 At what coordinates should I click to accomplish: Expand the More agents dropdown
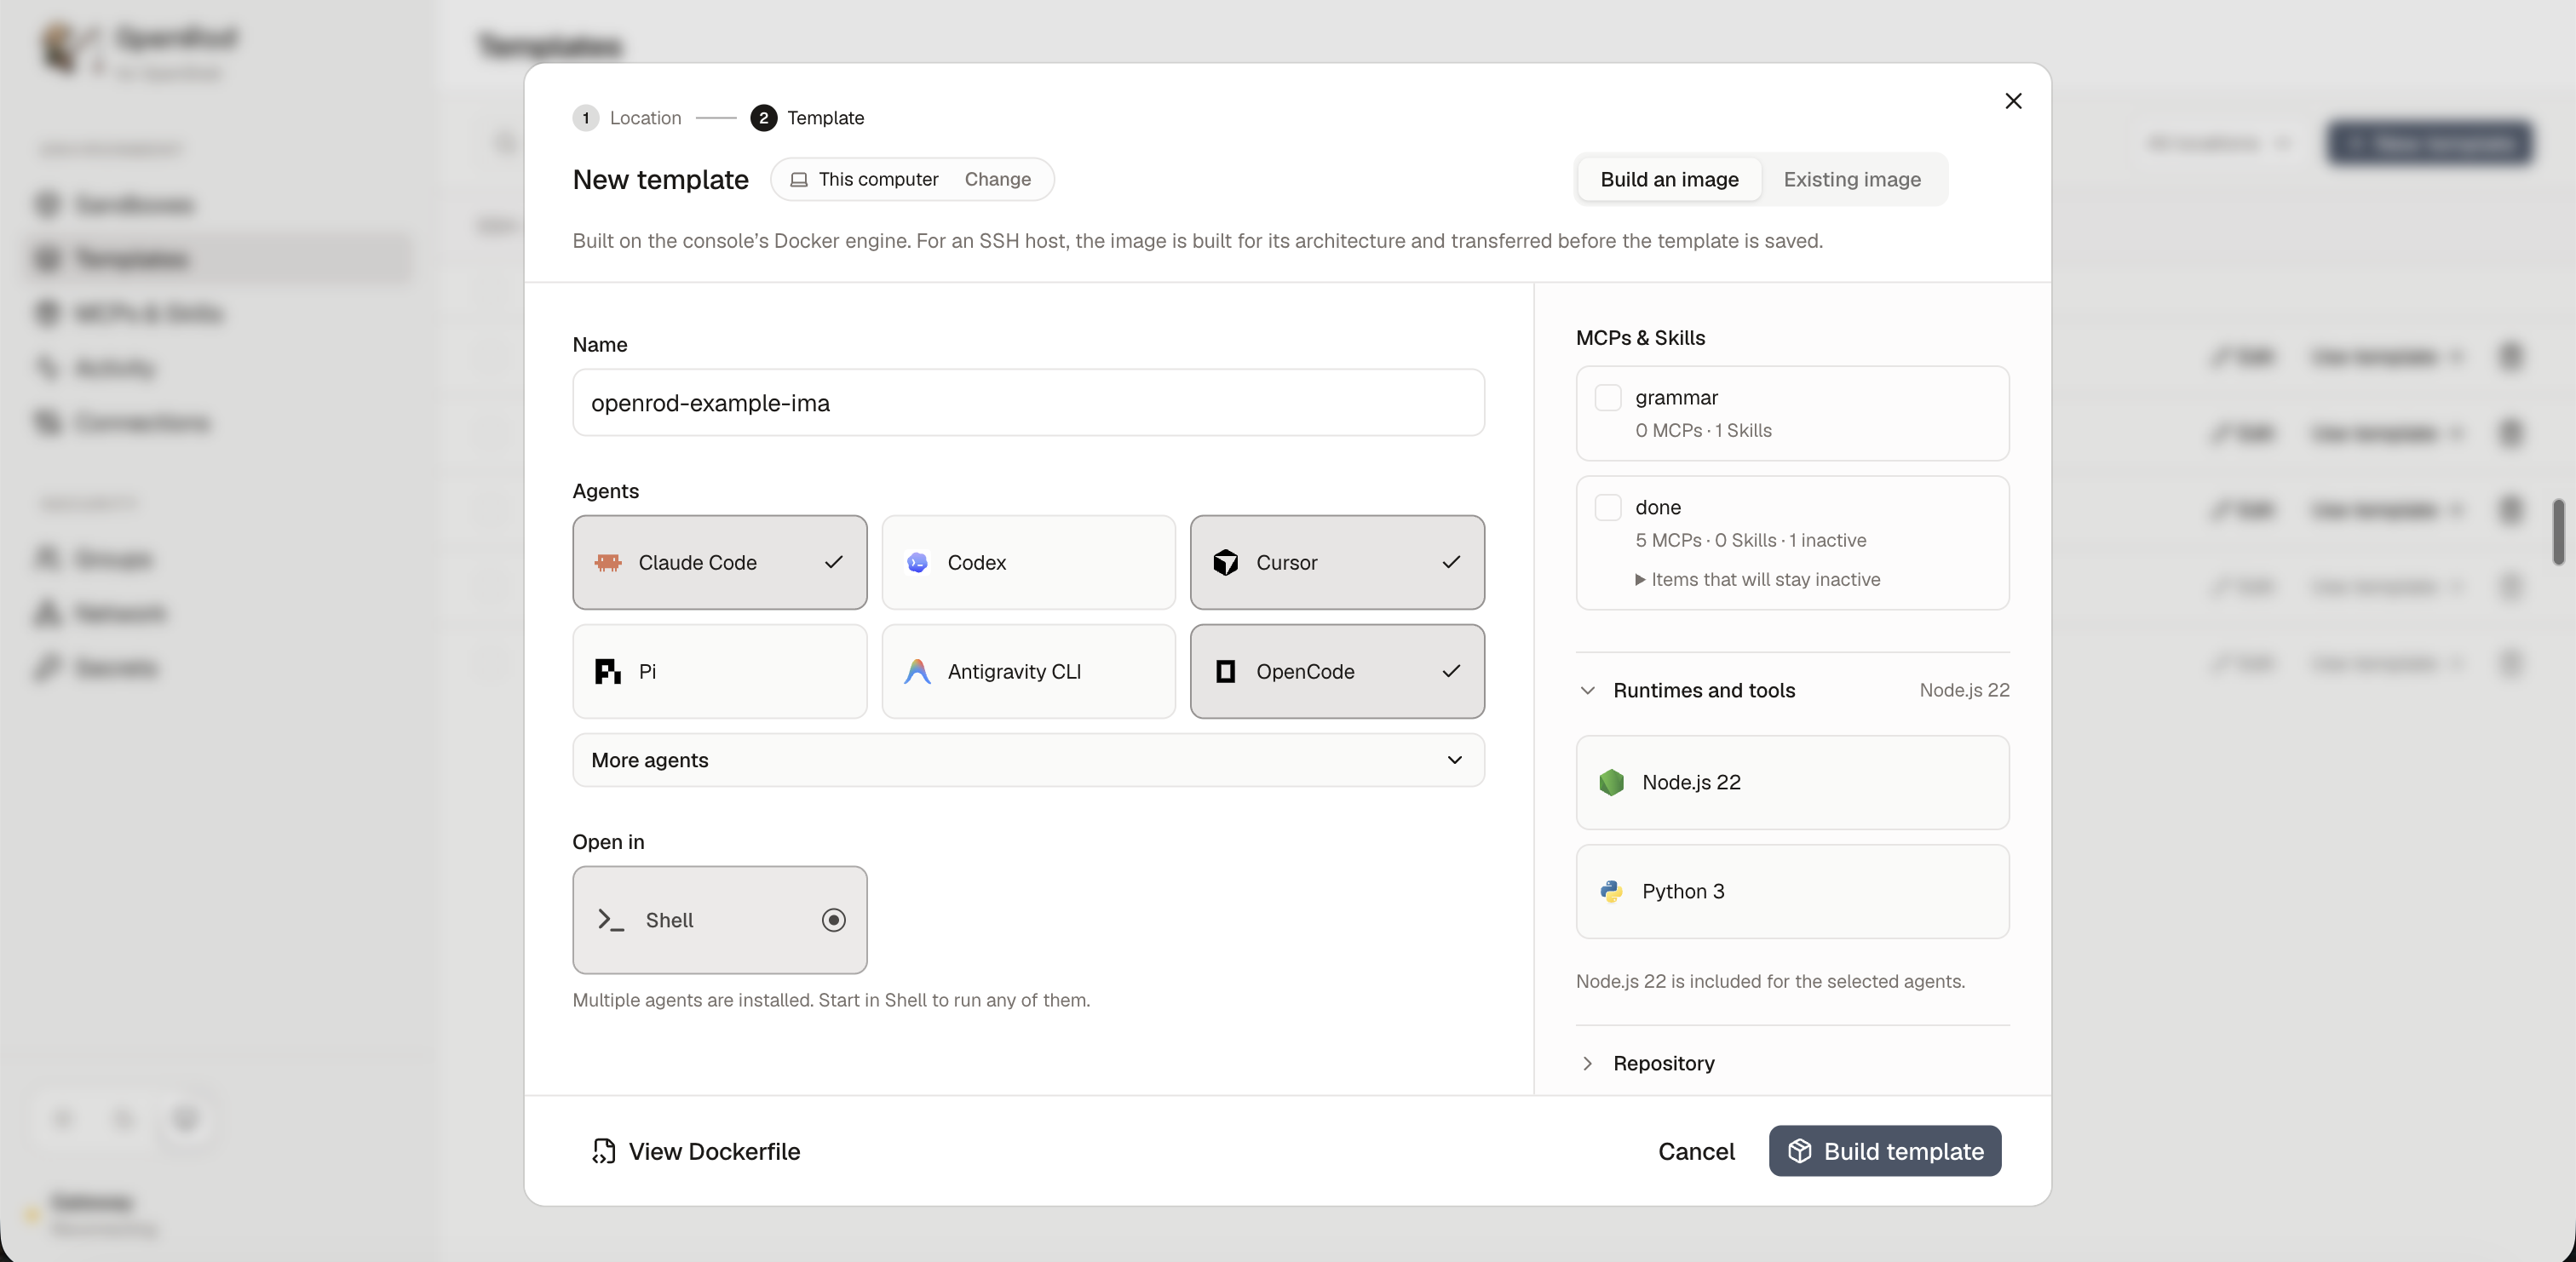(1028, 760)
